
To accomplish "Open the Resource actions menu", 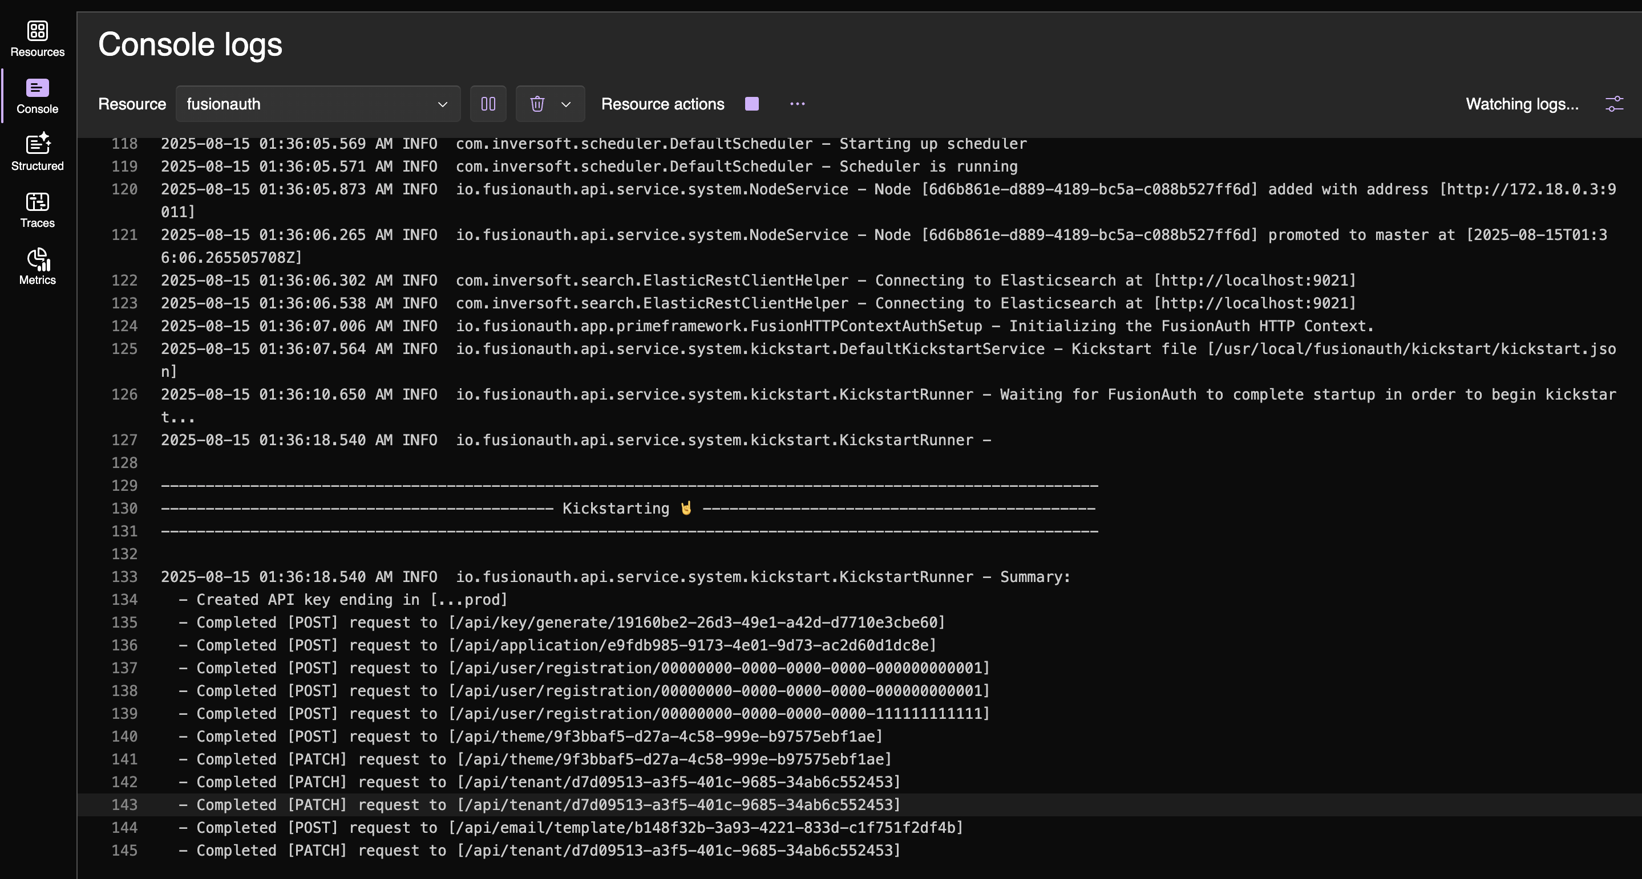I will tap(663, 103).
